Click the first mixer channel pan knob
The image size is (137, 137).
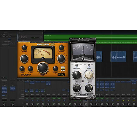click(x=27, y=104)
